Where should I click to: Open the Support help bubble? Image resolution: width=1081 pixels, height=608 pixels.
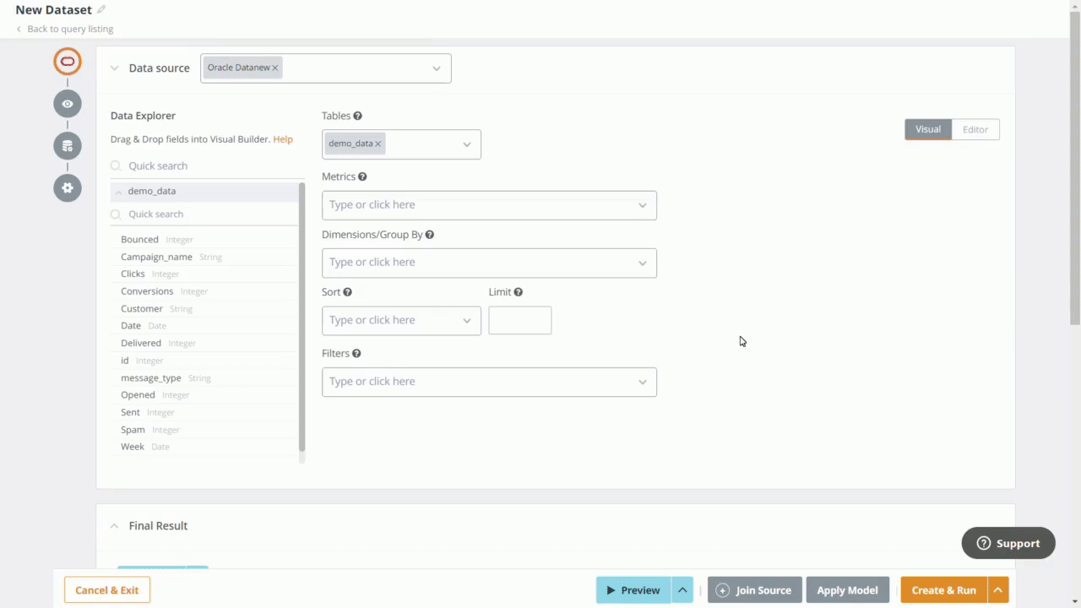(1008, 543)
